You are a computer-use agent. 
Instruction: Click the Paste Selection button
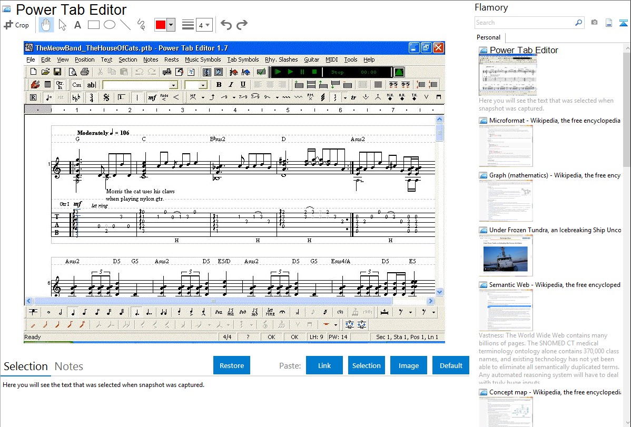(366, 365)
